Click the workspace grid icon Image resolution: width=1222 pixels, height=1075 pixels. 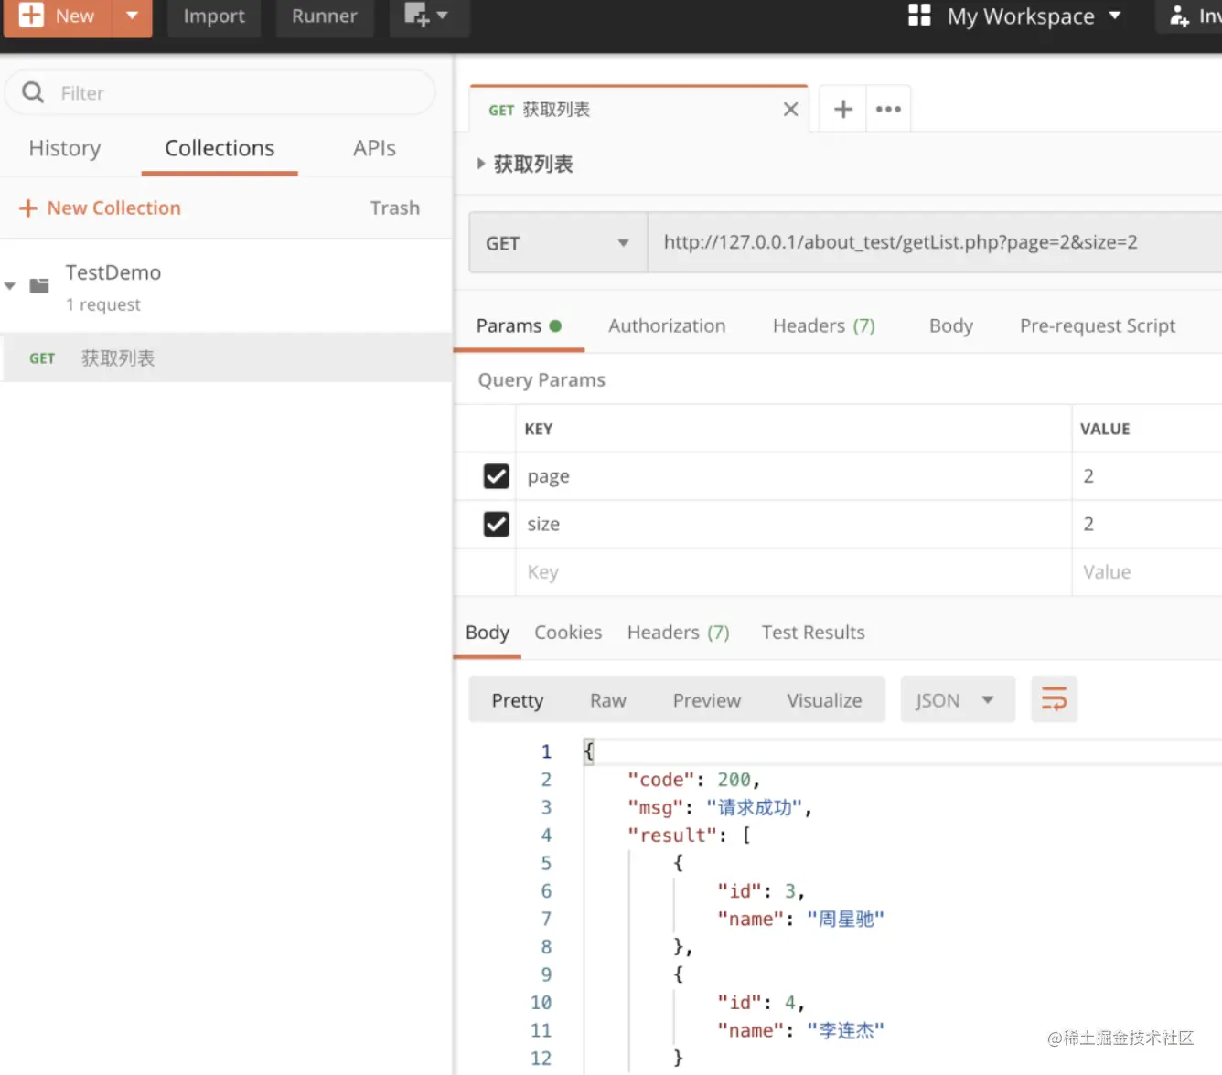919,16
